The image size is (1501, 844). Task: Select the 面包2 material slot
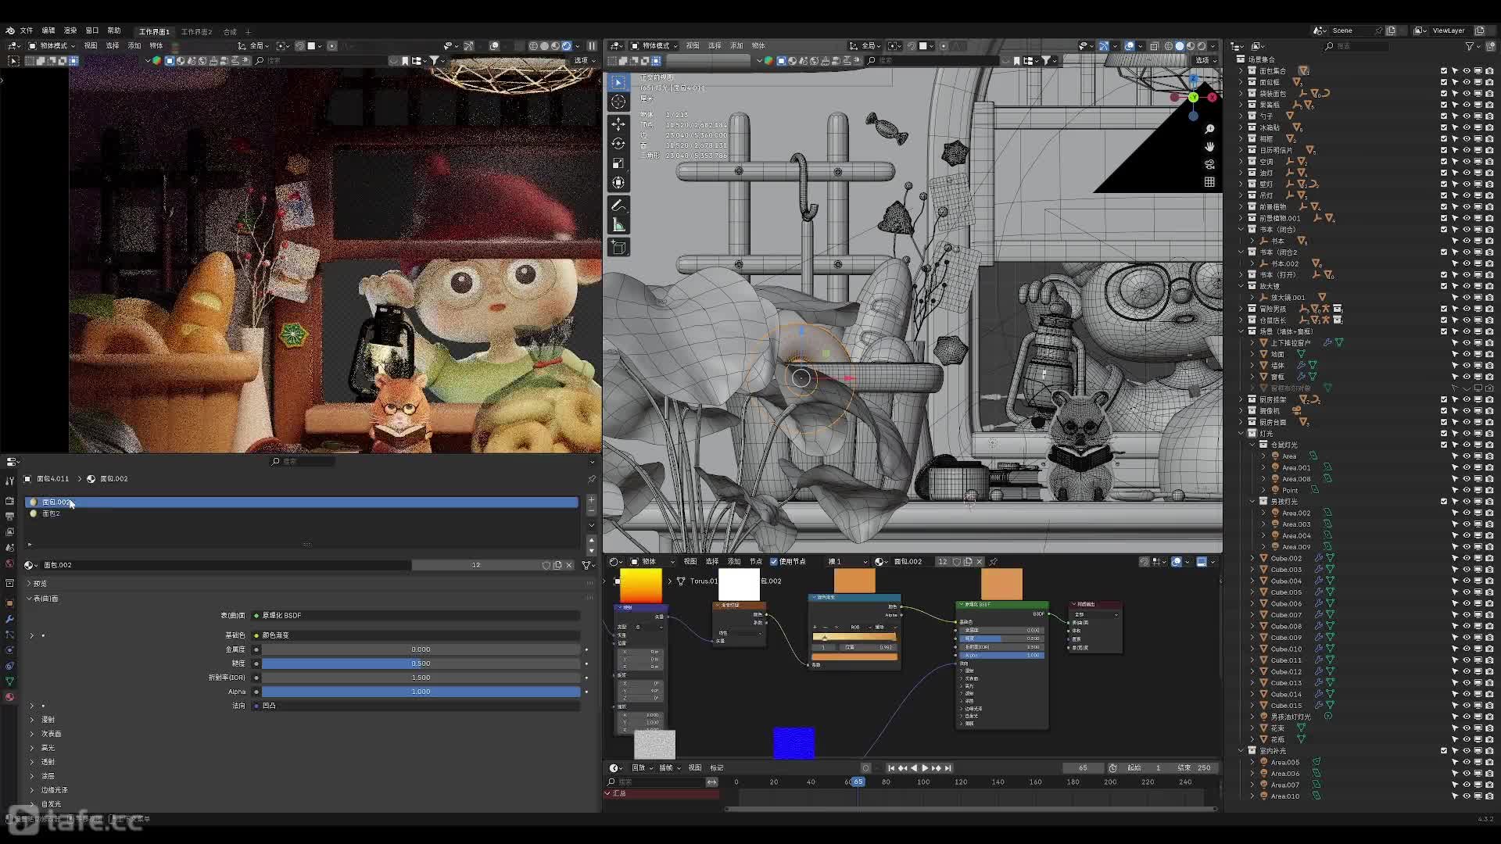(x=51, y=513)
